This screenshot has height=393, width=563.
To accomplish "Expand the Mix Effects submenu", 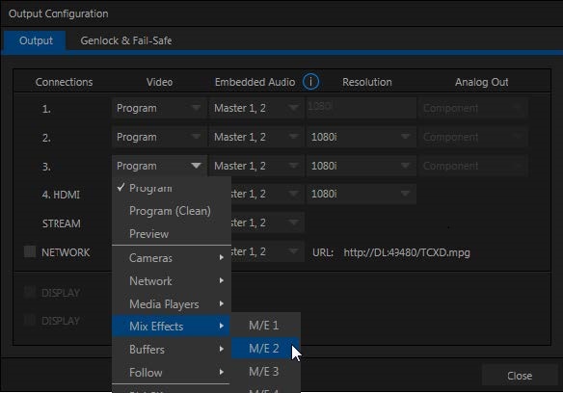I will pyautogui.click(x=172, y=326).
